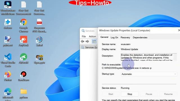
Task: Close the Windows Update Properties dialog
Action: pyautogui.click(x=179, y=30)
